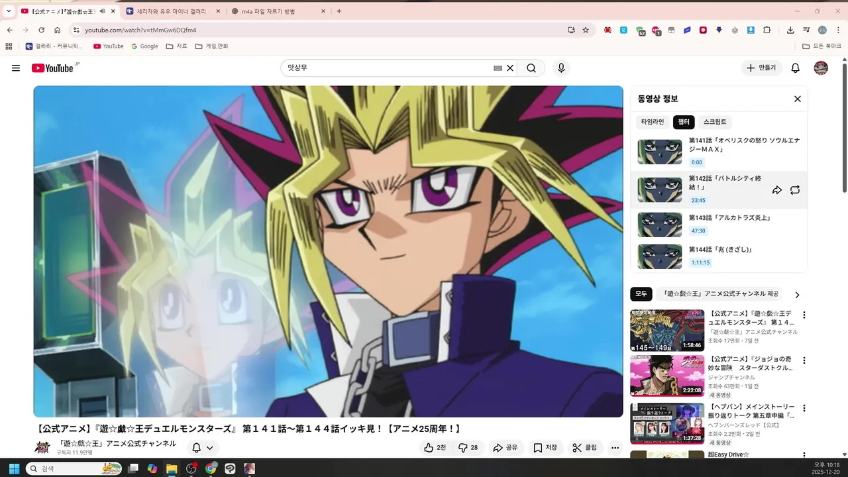Loop chapter 第142話 with repeat icon
The height and width of the screenshot is (477, 848).
[795, 190]
